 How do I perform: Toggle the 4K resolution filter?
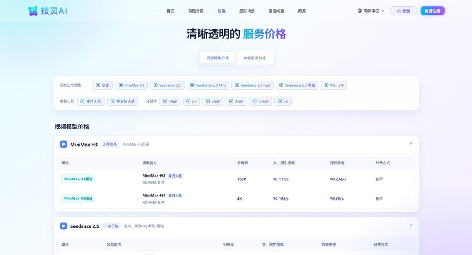283,102
